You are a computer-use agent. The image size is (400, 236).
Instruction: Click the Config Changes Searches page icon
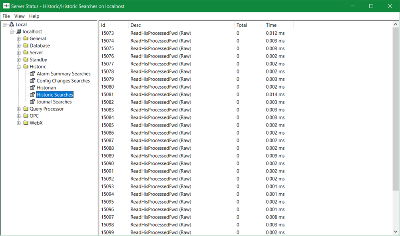click(x=33, y=81)
